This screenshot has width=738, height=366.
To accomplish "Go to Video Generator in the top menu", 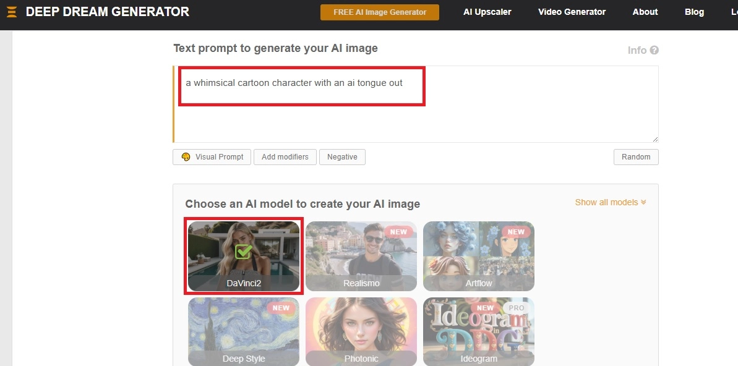I will (572, 12).
